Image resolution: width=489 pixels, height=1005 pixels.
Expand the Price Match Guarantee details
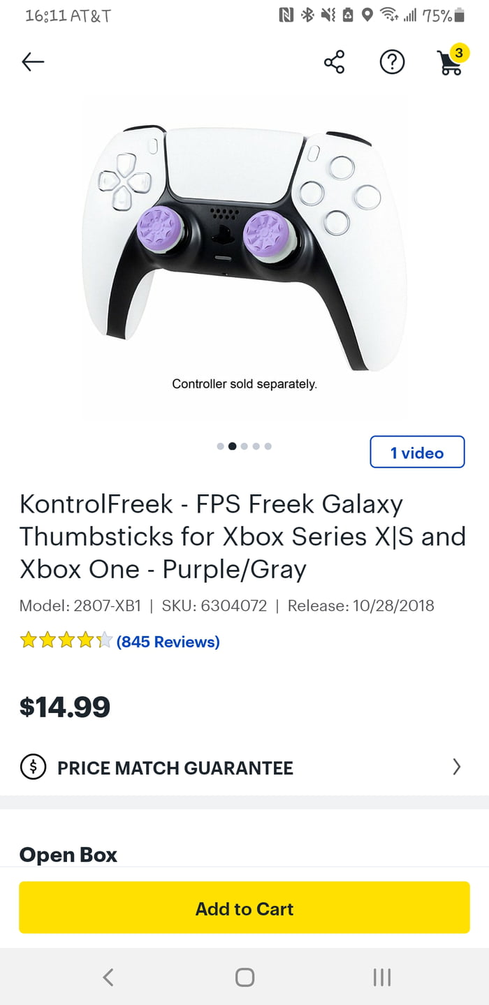click(x=458, y=768)
